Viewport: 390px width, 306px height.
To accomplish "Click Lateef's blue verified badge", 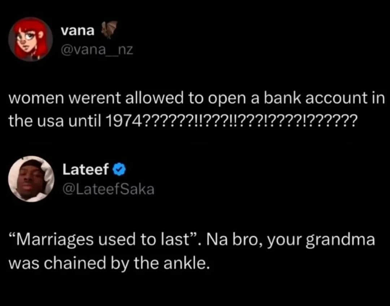I will tap(119, 170).
